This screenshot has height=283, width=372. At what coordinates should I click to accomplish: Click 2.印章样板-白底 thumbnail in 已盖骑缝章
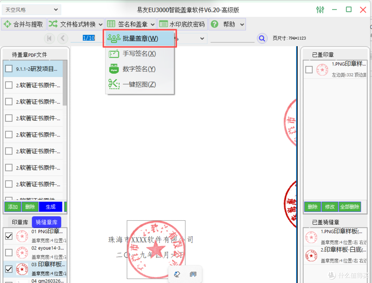pos(311,255)
